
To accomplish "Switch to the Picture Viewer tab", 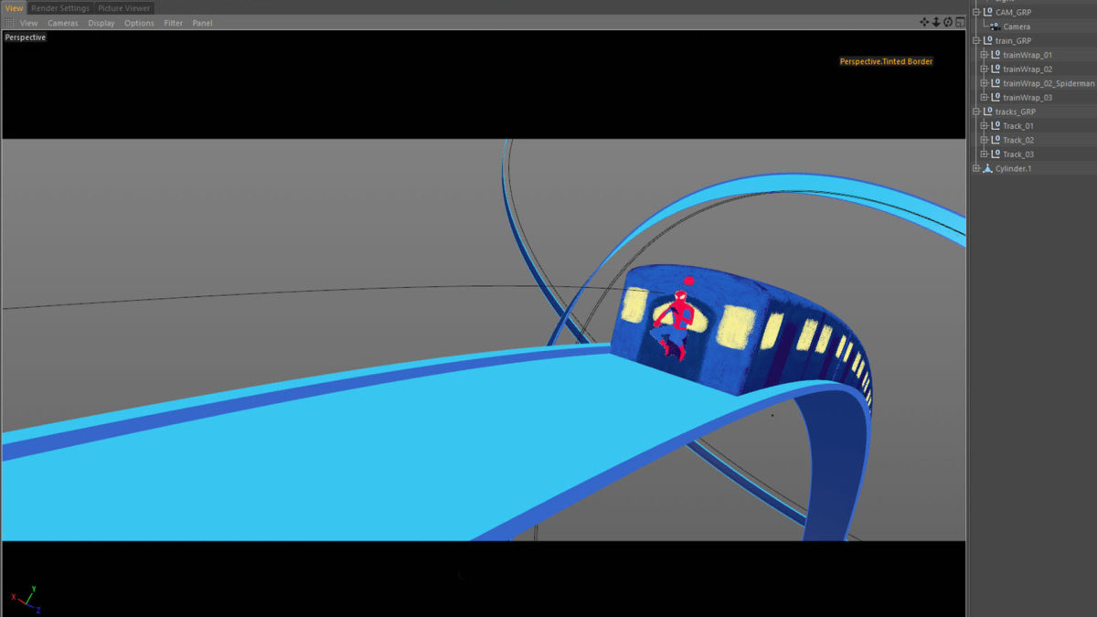I will tap(124, 8).
